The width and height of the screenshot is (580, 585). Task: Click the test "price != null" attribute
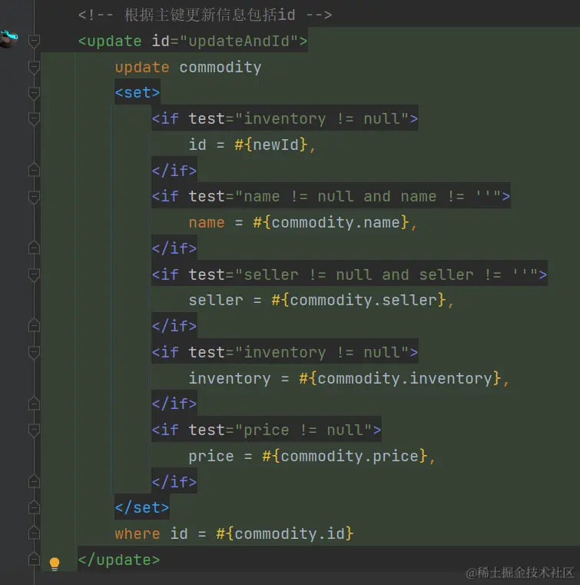(x=280, y=430)
